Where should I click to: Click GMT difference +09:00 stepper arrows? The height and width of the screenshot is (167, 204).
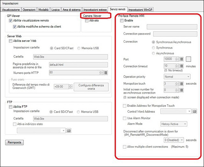point(70,87)
